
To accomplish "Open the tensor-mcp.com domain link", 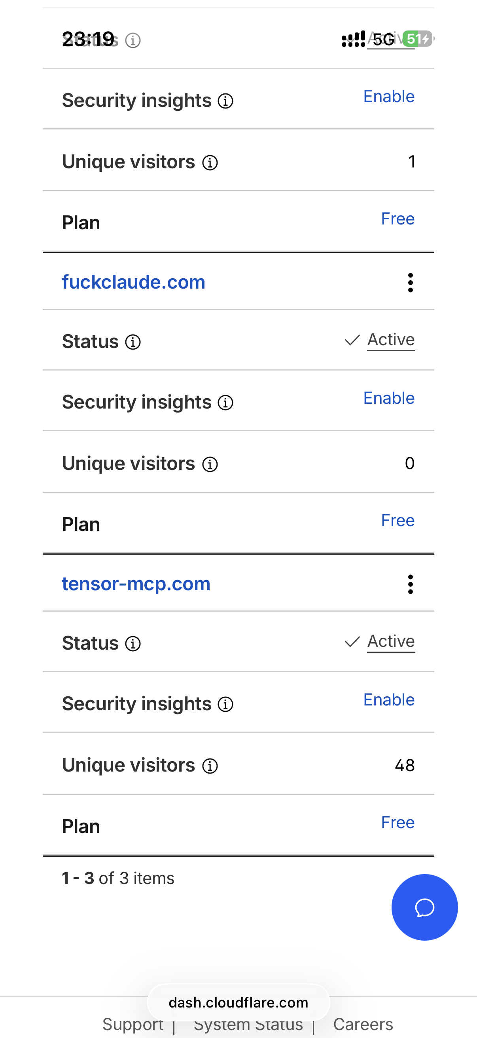I will (x=136, y=584).
